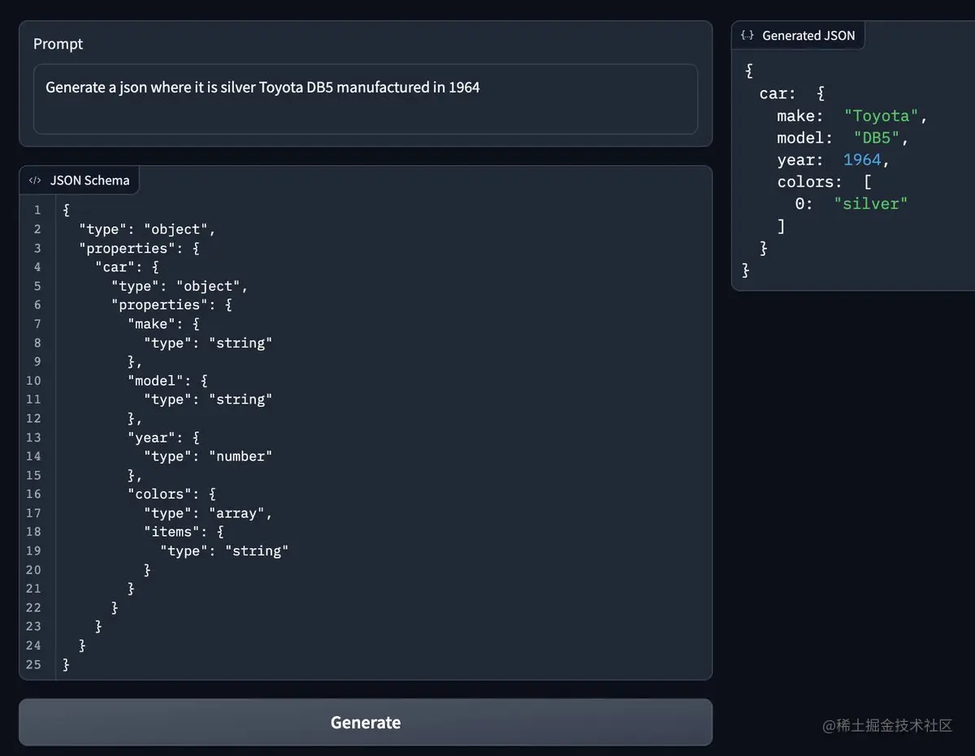Click schema line with "colors": {
This screenshot has height=756, width=975.
click(171, 494)
